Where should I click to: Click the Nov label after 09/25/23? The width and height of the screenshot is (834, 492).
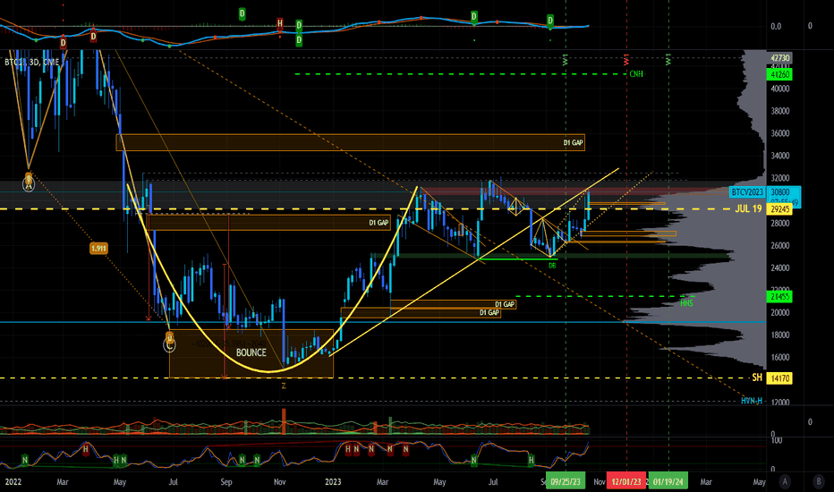click(600, 482)
